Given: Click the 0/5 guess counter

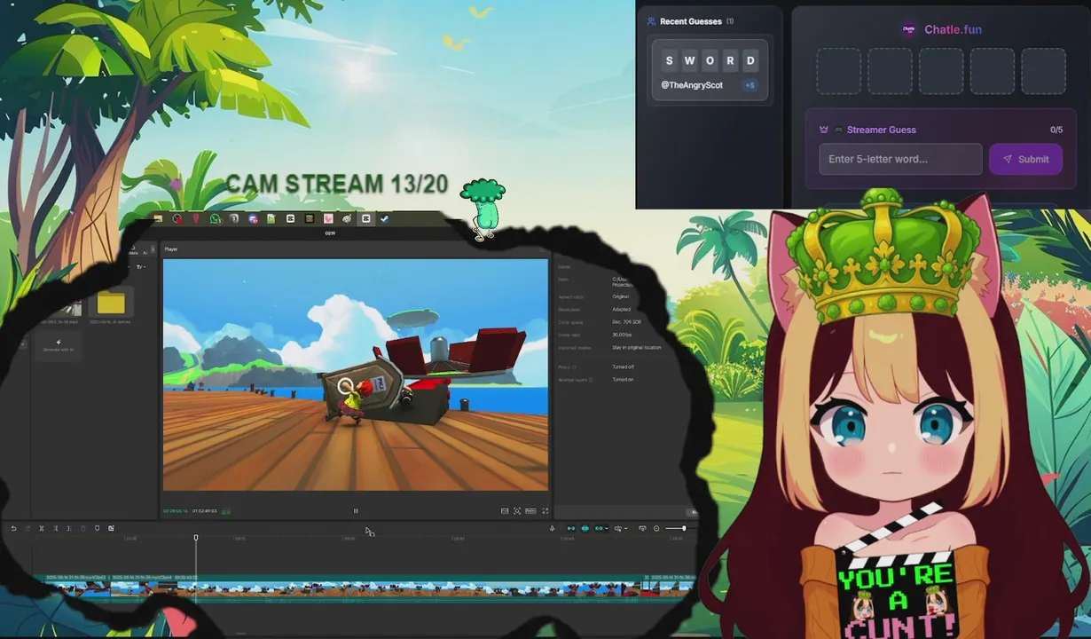Looking at the screenshot, I should coord(1056,130).
